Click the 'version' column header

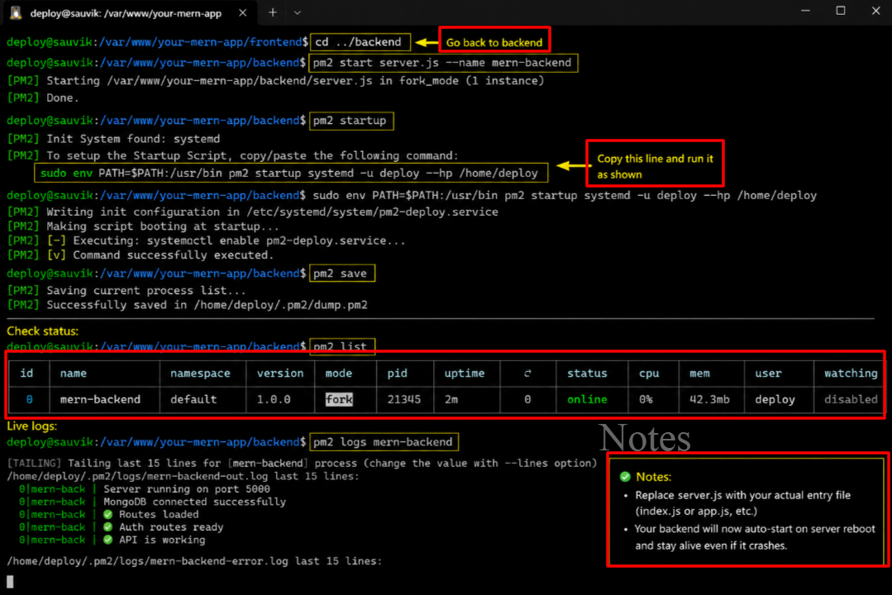280,374
